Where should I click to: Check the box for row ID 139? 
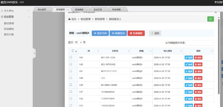click(x=71, y=85)
